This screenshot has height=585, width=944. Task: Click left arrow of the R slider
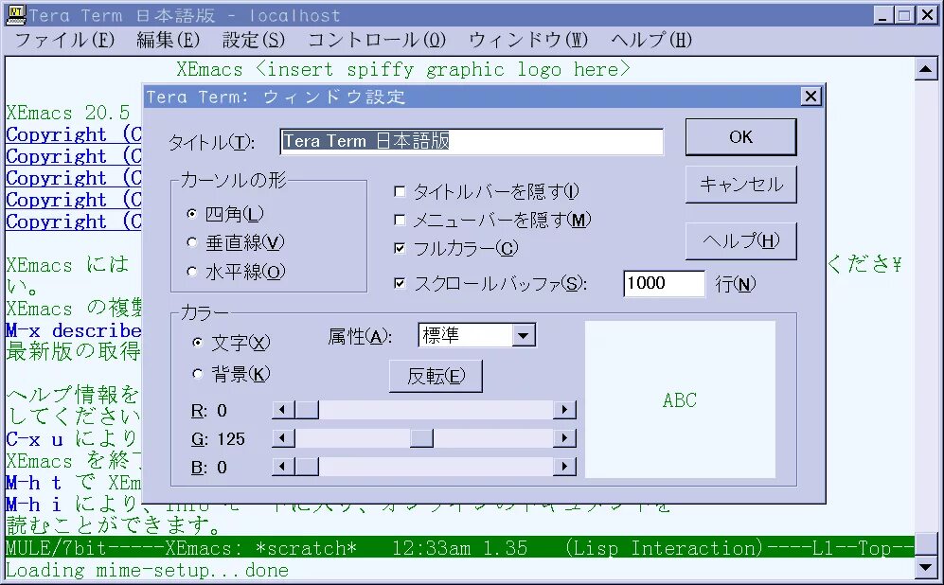tap(283, 411)
